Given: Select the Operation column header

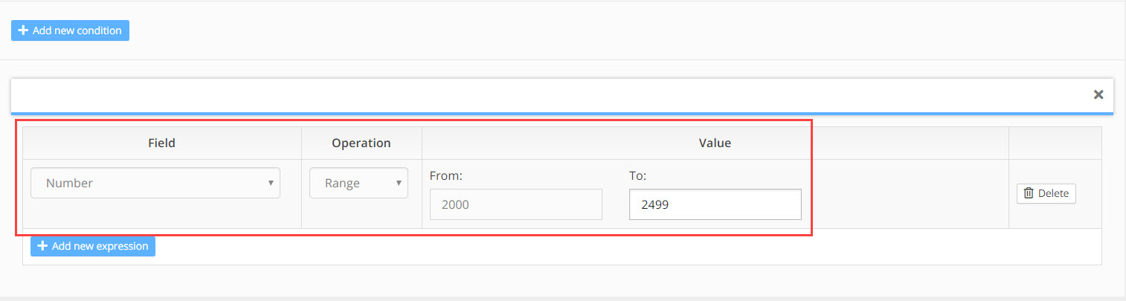Looking at the screenshot, I should point(361,143).
